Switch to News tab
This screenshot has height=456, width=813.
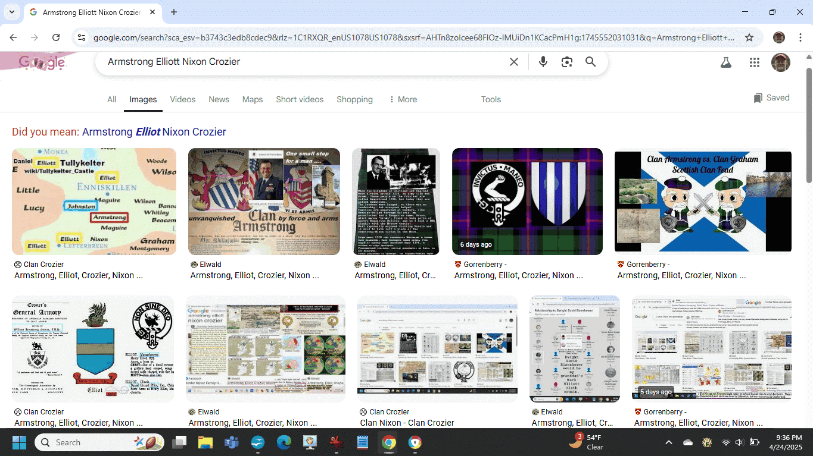tap(219, 99)
